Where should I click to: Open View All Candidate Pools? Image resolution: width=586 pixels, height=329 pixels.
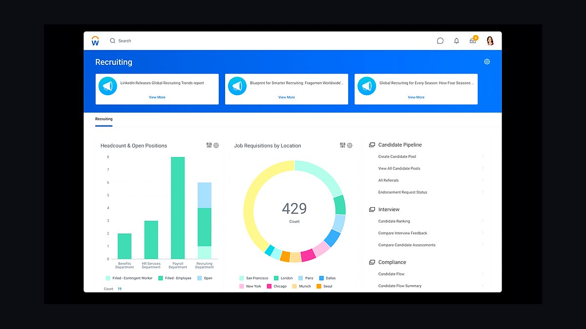[399, 168]
